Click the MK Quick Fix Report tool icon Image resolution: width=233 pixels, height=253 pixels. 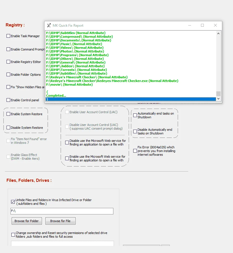49,25
